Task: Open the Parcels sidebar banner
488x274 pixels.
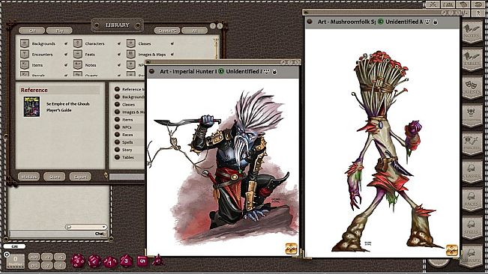Action: pos(472,144)
